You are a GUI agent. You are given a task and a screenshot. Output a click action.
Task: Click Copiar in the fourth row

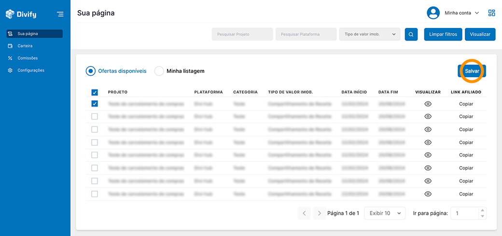coord(466,143)
